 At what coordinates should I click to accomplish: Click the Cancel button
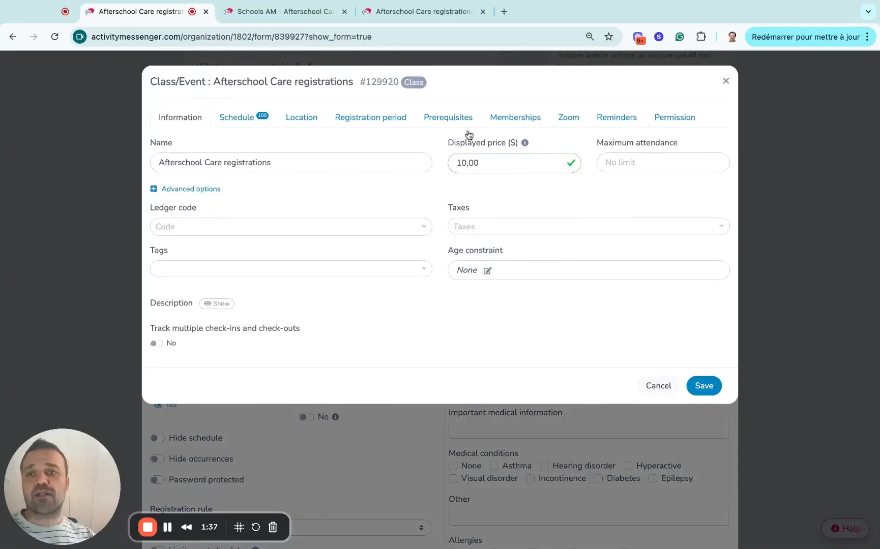click(x=658, y=386)
